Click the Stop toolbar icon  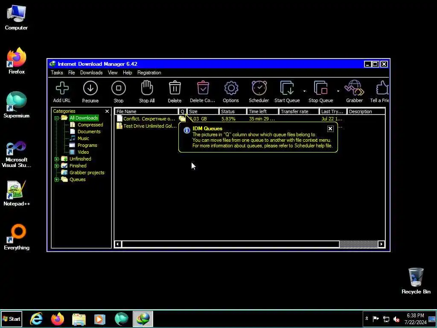click(119, 88)
